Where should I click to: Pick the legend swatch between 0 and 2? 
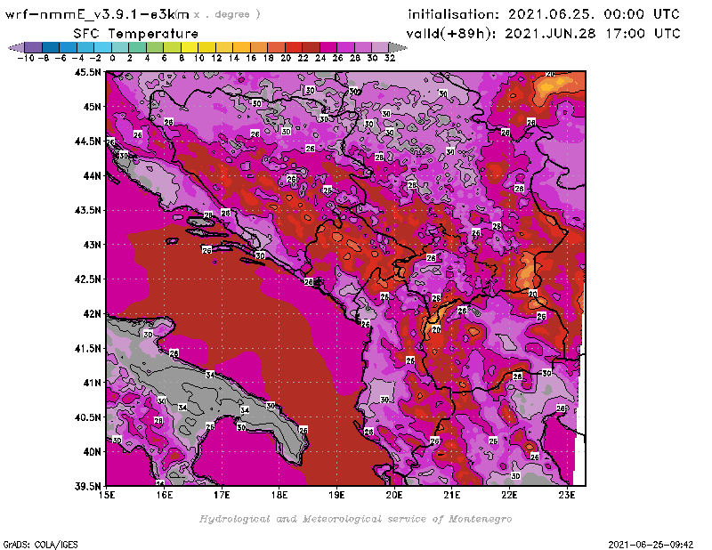point(120,48)
